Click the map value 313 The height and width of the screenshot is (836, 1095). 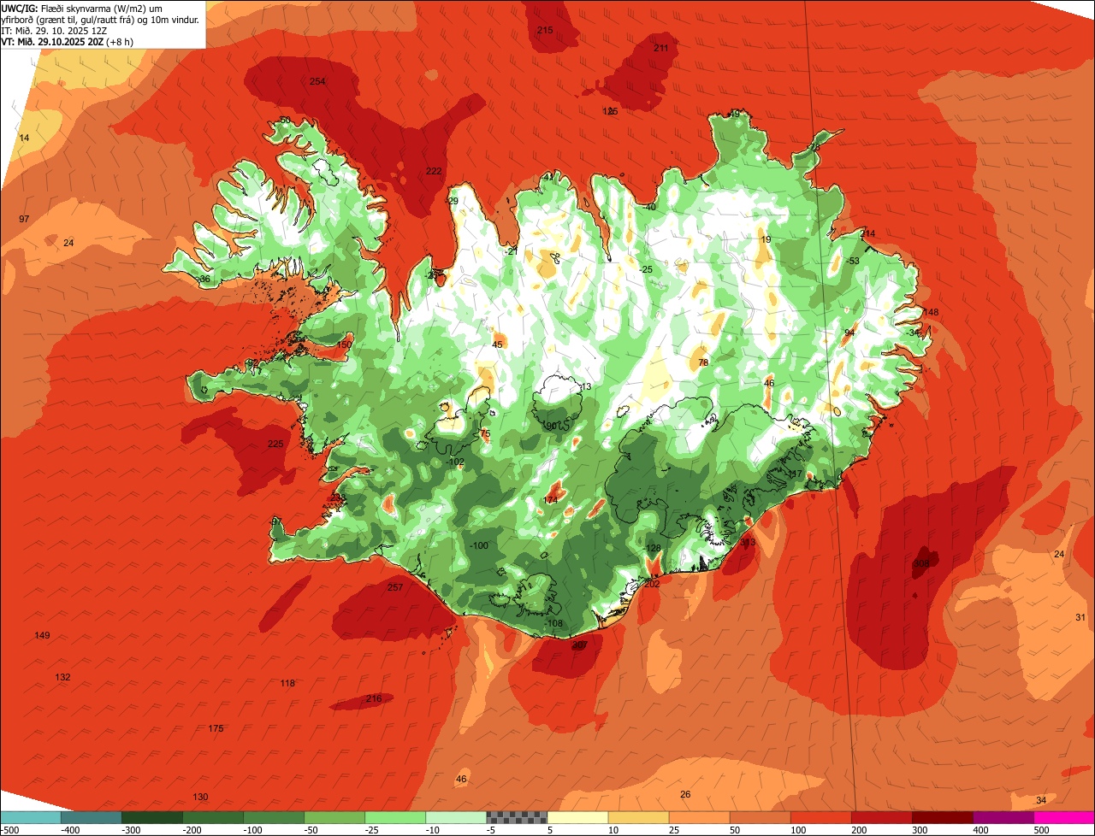coord(748,543)
